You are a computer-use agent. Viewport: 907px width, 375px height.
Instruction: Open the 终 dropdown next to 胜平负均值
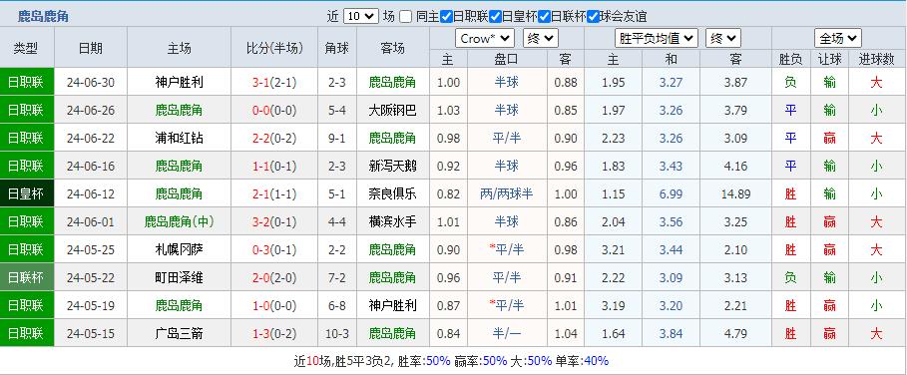click(x=723, y=39)
